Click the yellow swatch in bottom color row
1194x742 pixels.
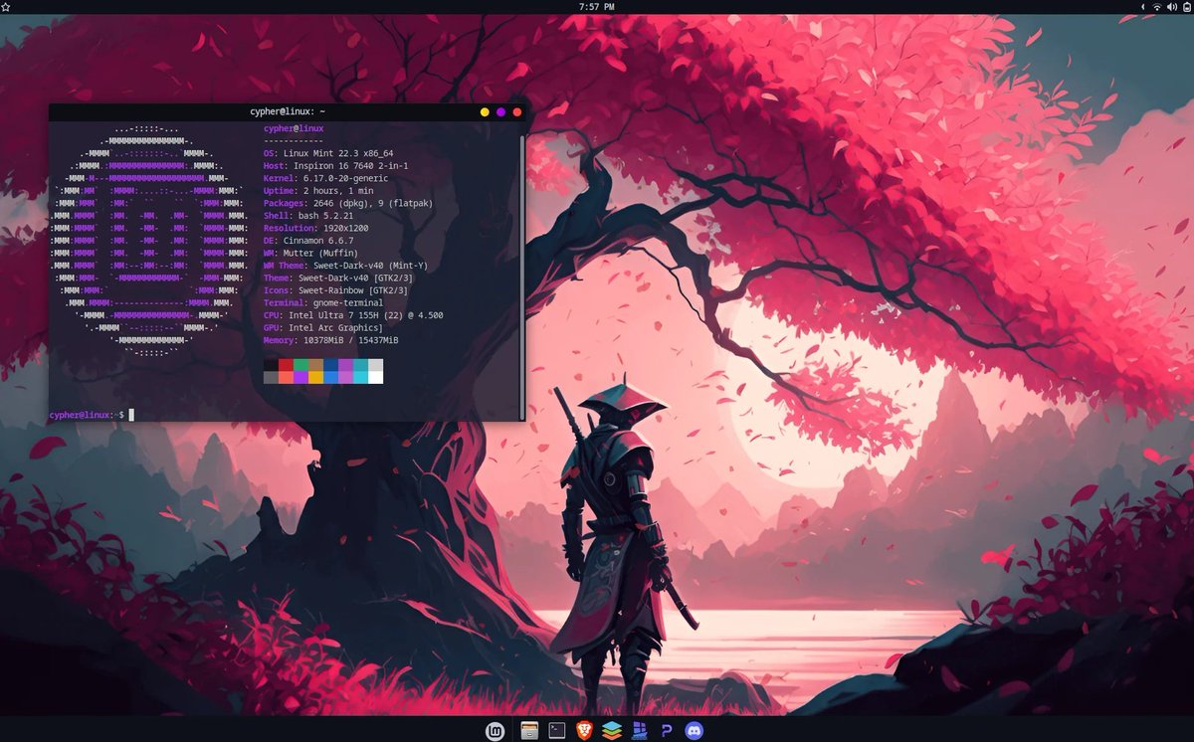tap(315, 377)
